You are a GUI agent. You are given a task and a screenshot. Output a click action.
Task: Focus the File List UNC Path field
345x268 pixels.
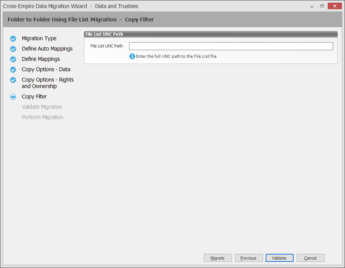[x=231, y=46]
